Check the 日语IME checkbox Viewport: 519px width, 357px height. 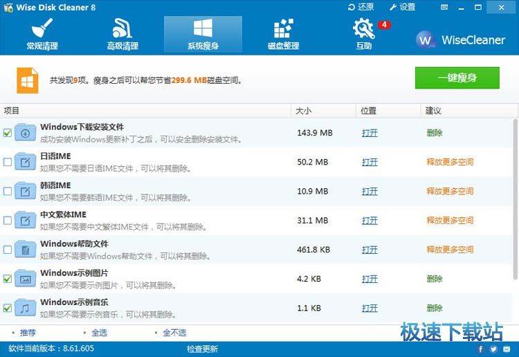tap(8, 163)
